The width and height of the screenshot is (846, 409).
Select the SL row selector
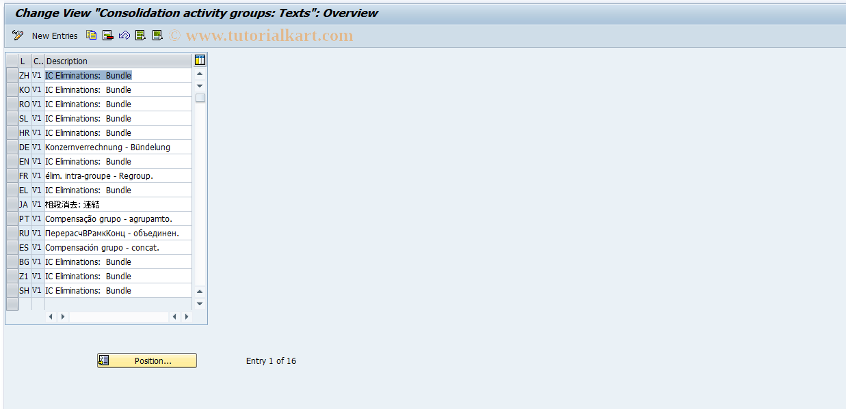coord(12,118)
